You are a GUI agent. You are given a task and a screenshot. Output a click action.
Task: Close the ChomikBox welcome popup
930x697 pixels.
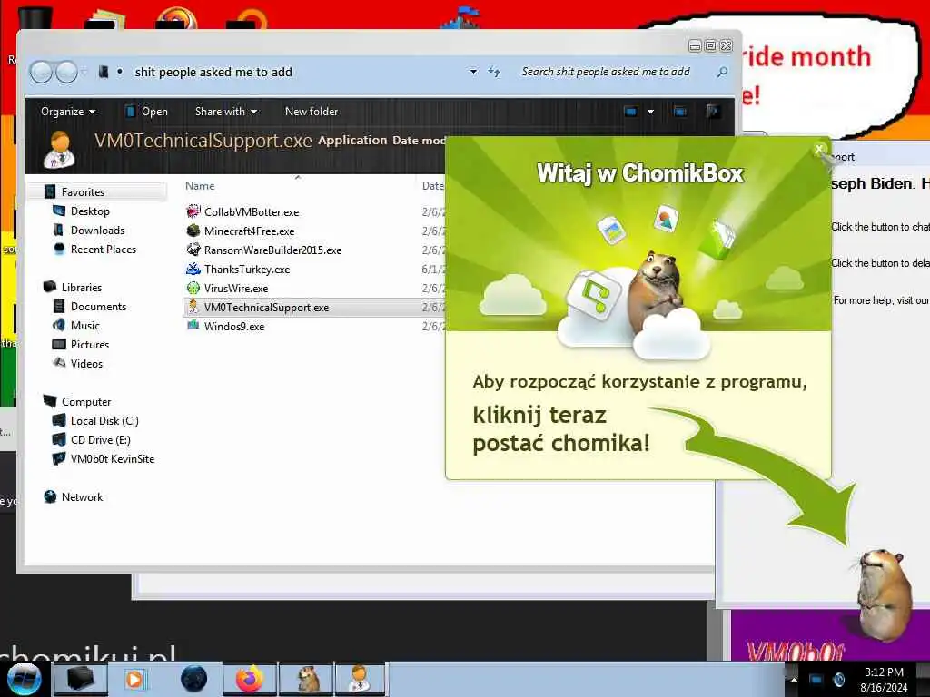pyautogui.click(x=819, y=149)
